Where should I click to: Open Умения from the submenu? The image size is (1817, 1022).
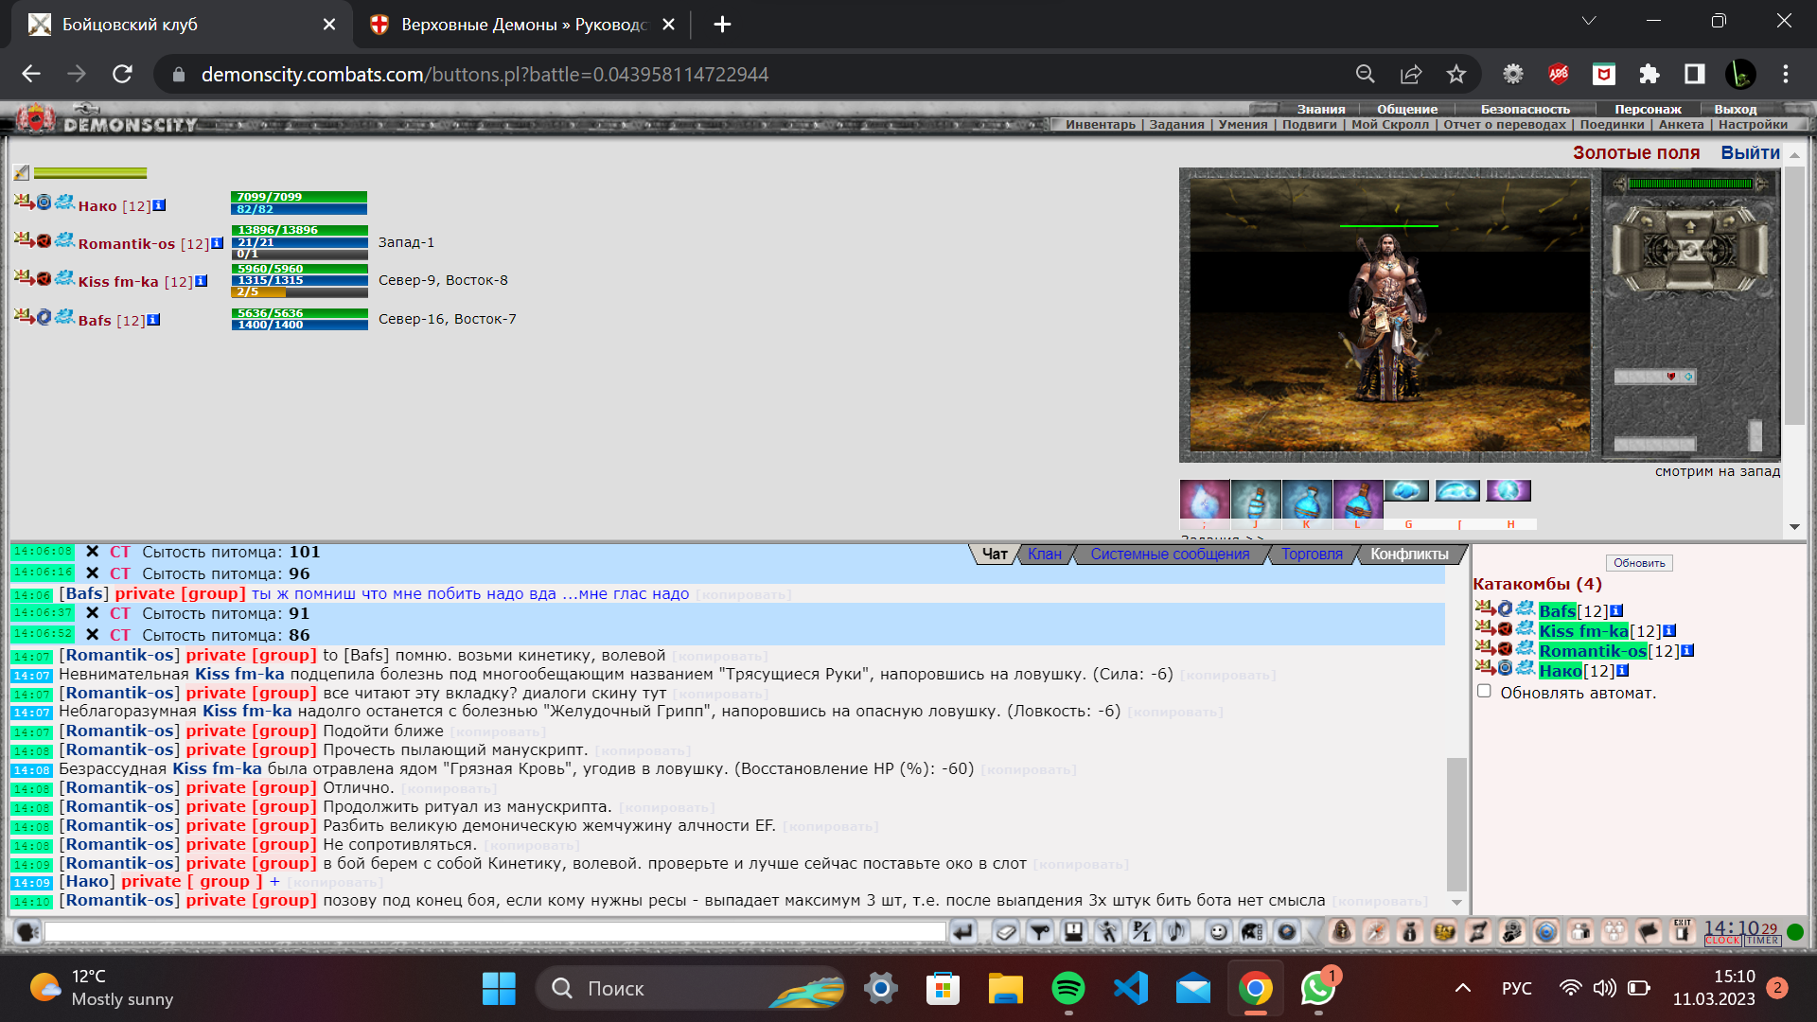[x=1243, y=125]
